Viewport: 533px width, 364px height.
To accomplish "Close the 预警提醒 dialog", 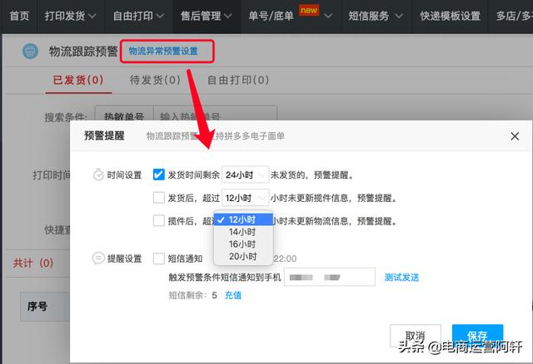I will 515,136.
